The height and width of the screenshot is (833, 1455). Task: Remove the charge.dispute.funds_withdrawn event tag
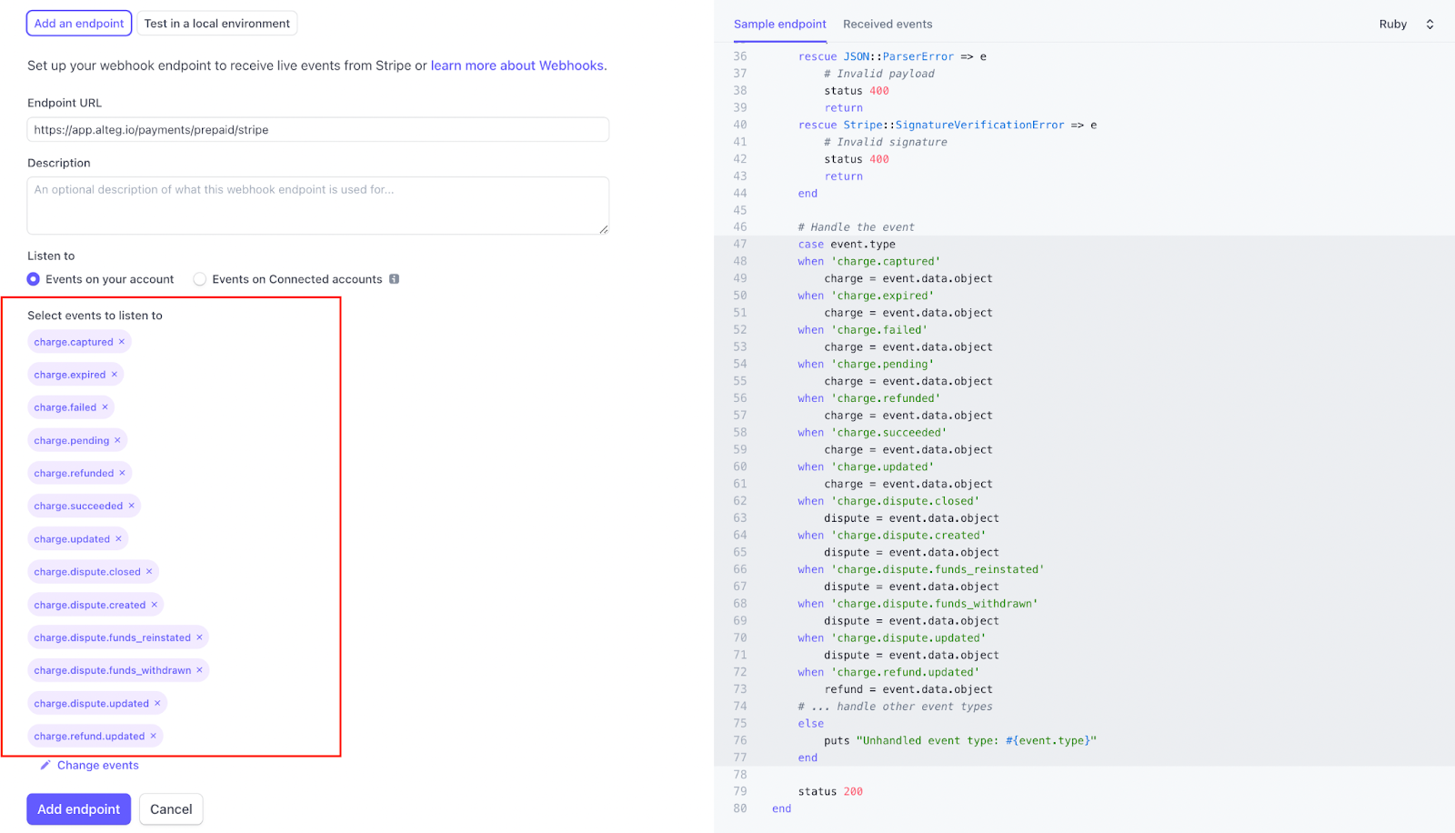pos(200,670)
